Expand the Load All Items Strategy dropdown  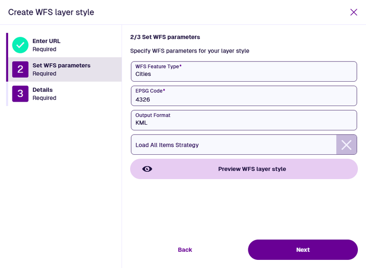(233, 145)
